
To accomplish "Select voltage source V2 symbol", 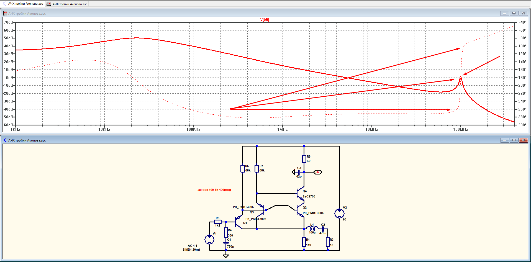I will point(339,214).
